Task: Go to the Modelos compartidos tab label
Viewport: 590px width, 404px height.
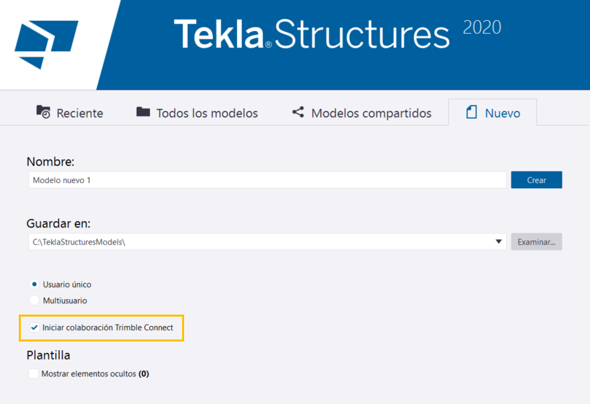Action: [371, 113]
